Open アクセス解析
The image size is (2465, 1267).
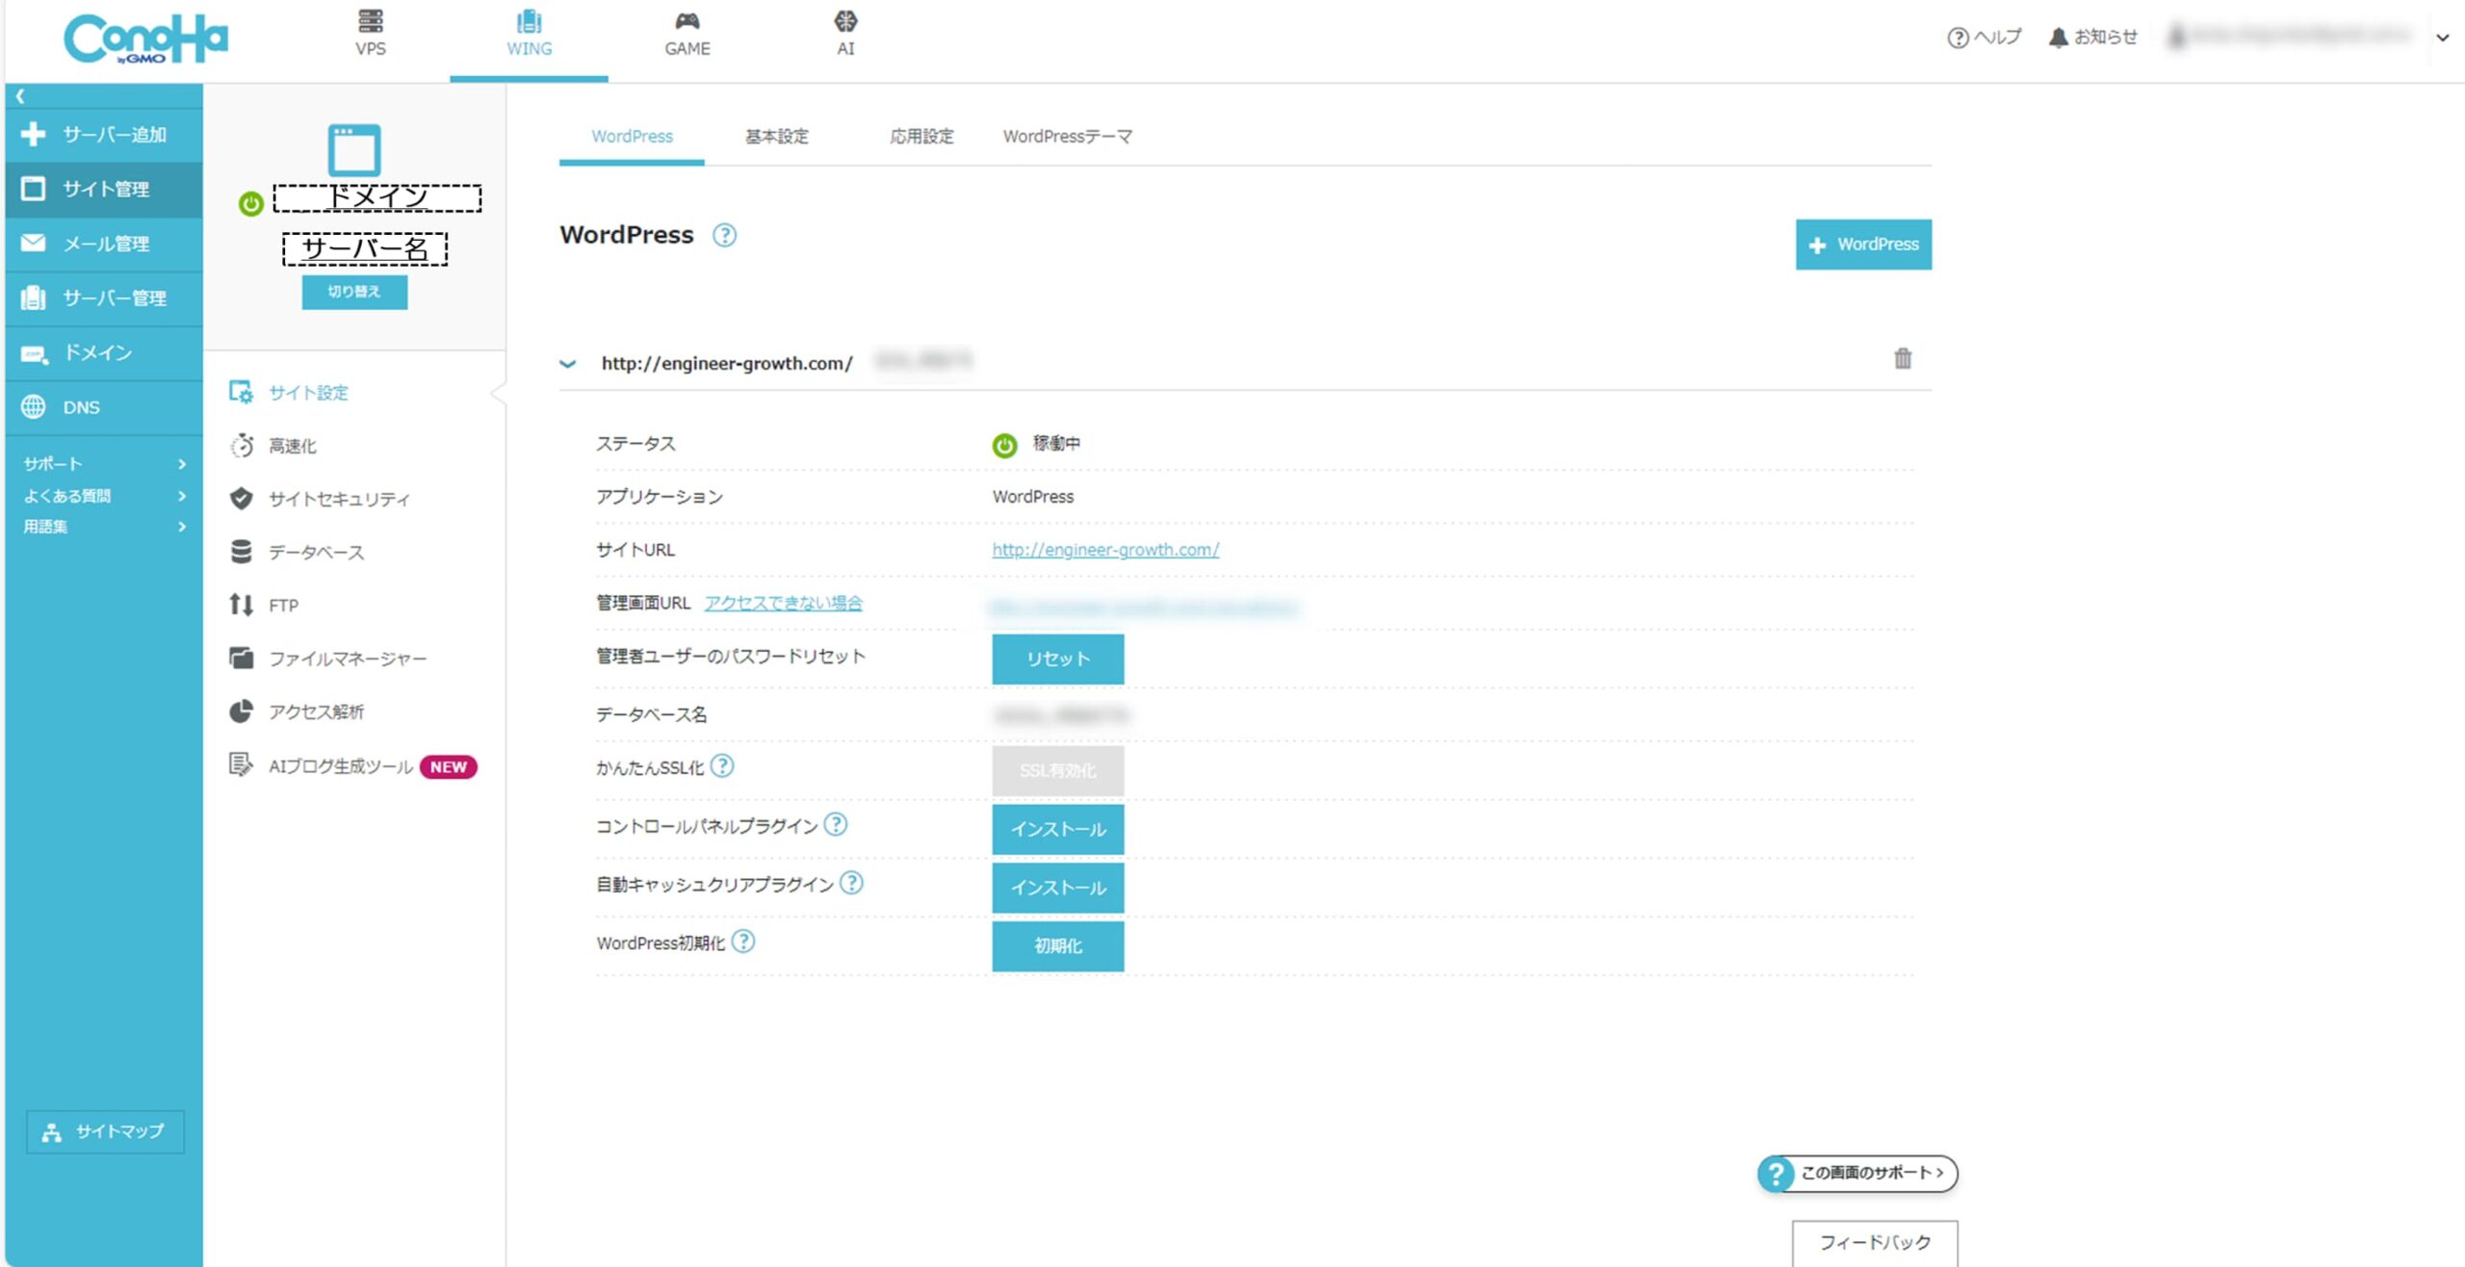click(x=297, y=711)
